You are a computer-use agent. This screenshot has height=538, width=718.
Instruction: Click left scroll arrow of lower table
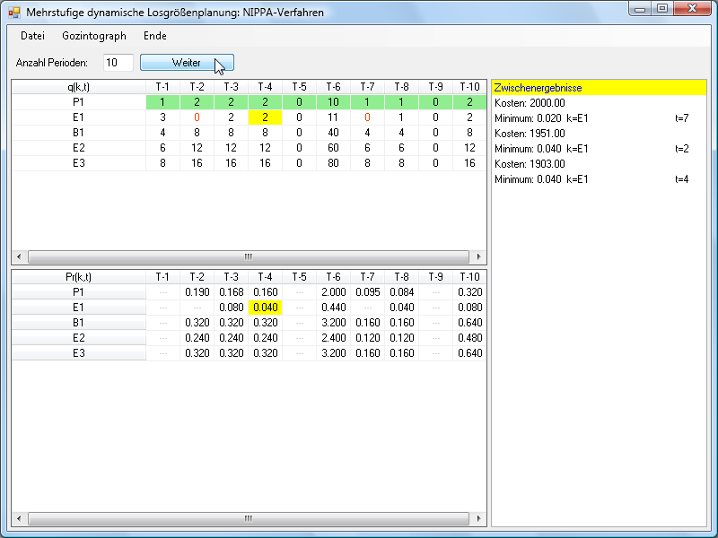coord(19,519)
